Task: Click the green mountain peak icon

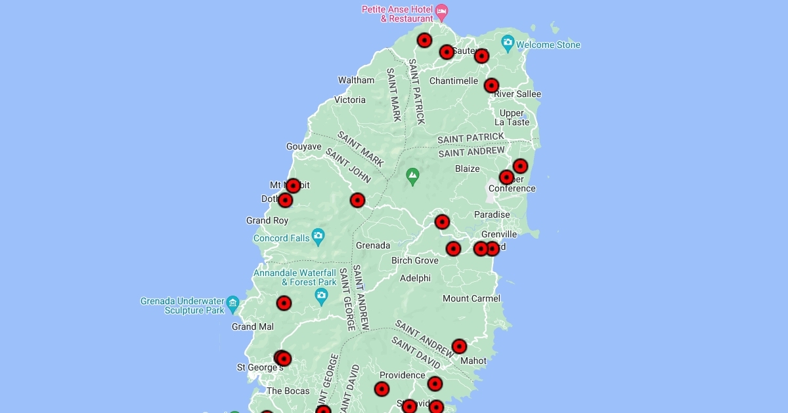Action: pyautogui.click(x=412, y=175)
